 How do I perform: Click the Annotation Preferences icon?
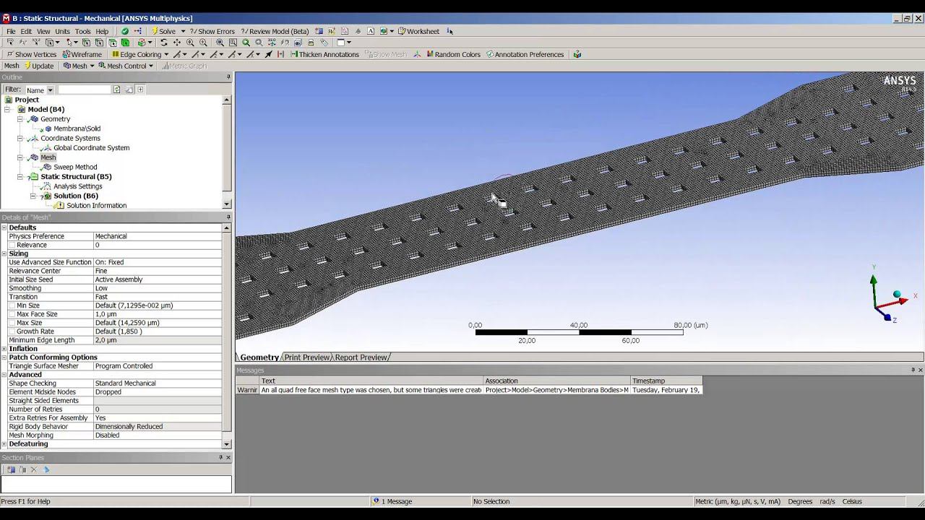pos(490,54)
